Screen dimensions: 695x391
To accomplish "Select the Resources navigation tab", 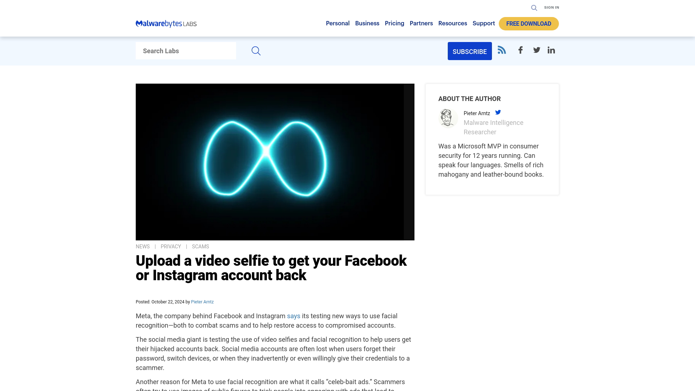I will click(452, 23).
